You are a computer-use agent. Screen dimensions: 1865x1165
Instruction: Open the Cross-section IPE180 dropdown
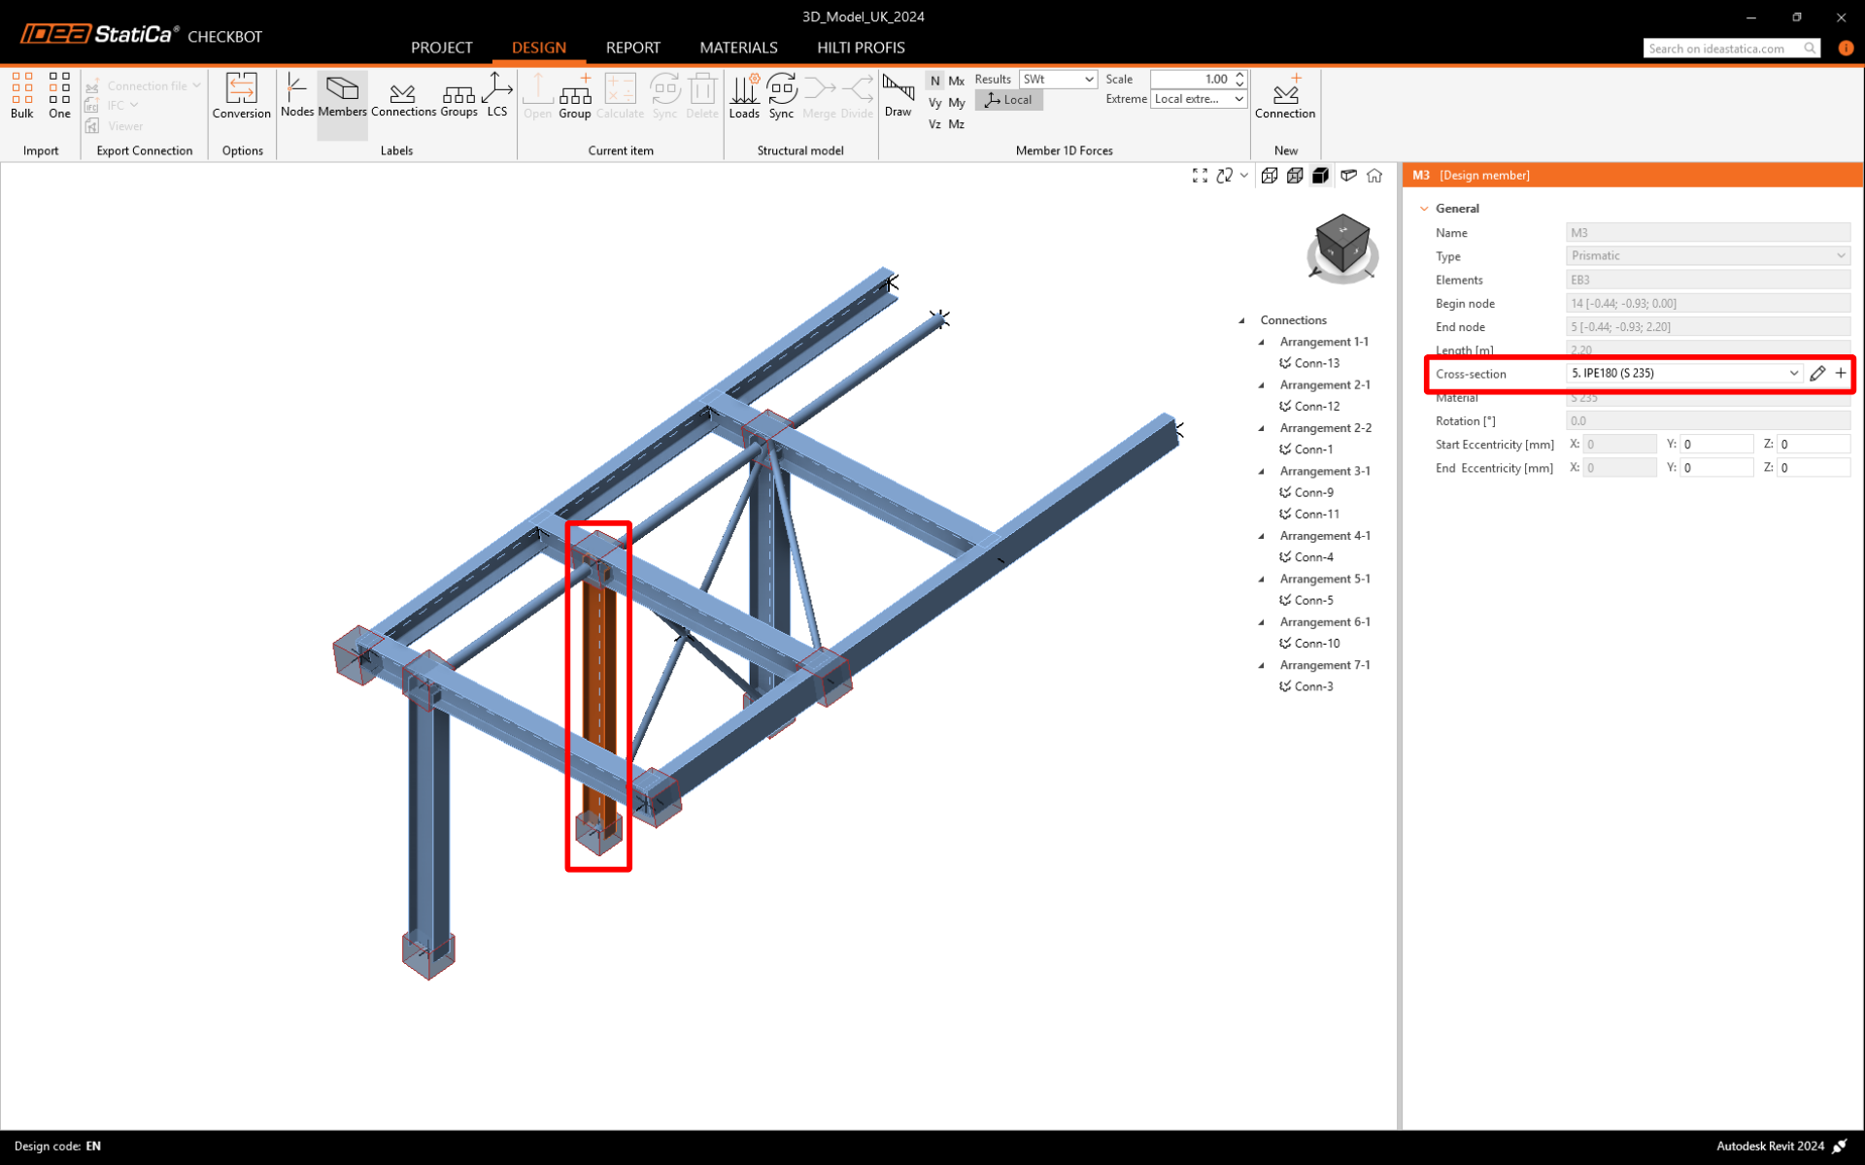click(1793, 374)
